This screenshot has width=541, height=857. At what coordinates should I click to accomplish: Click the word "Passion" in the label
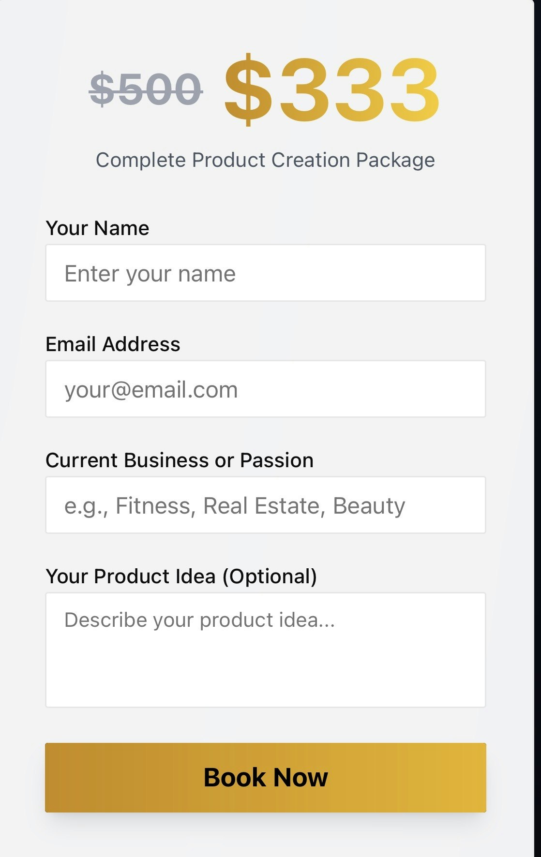tap(277, 460)
